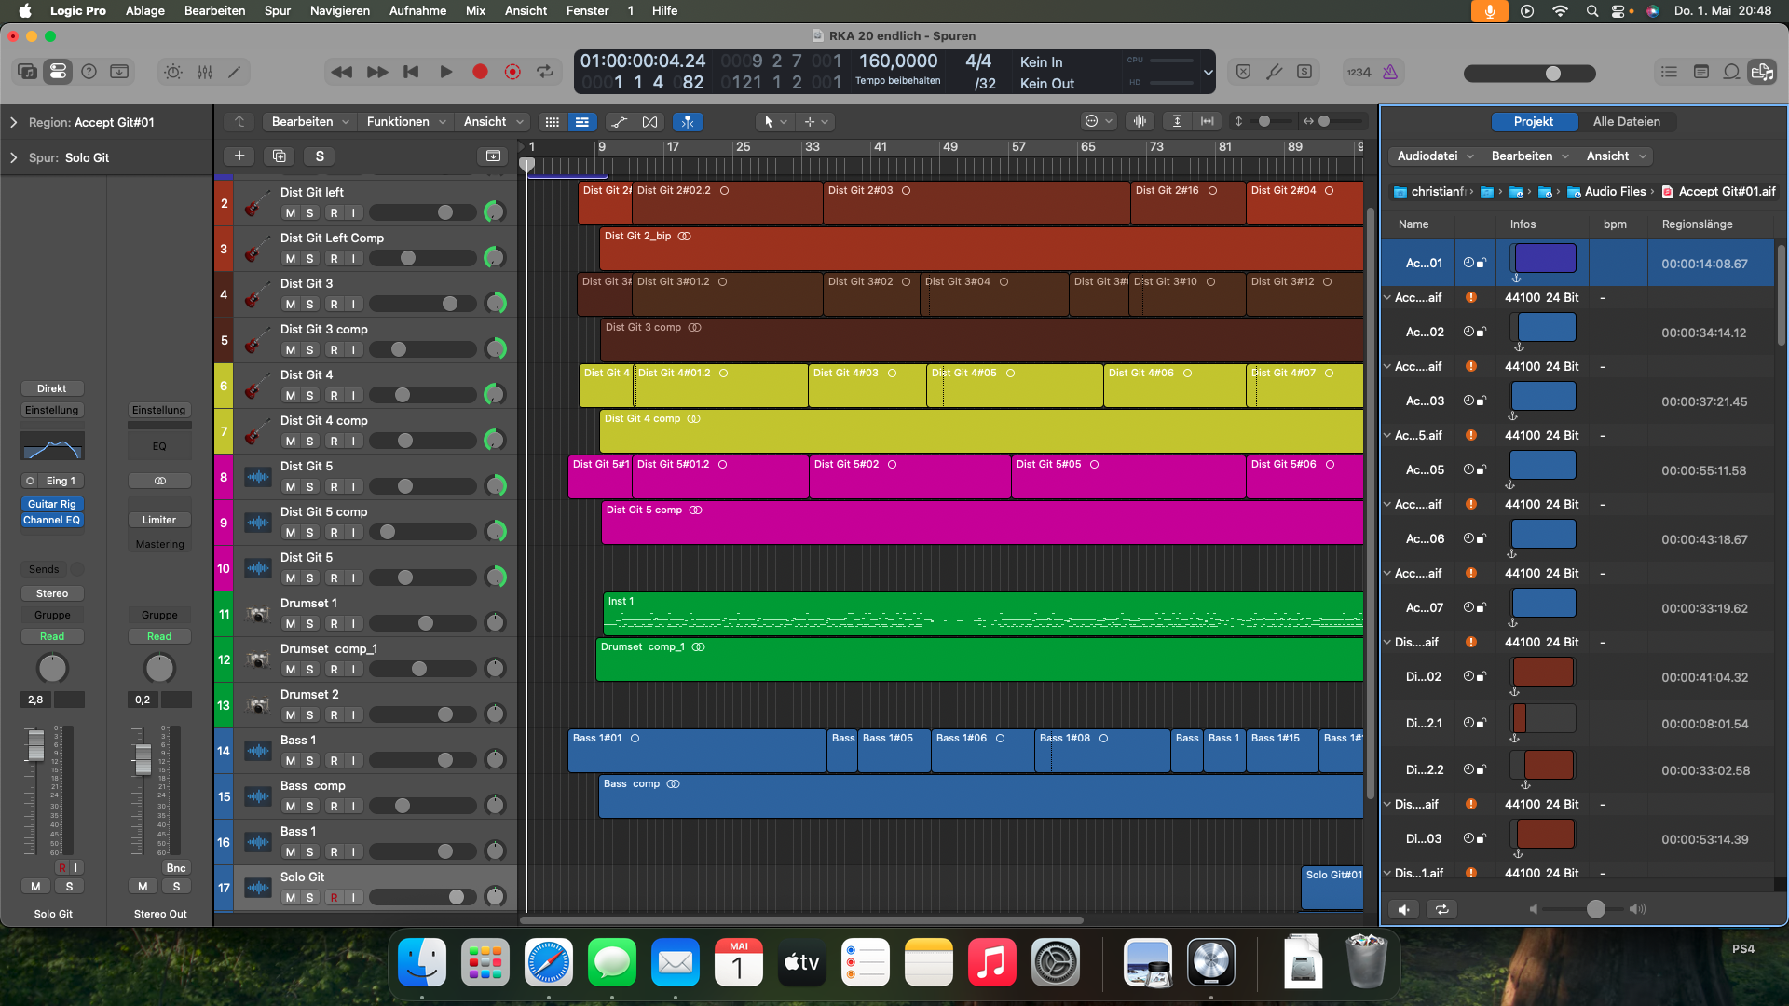Click the speaker preview button in browser
1789x1006 pixels.
click(x=1404, y=909)
